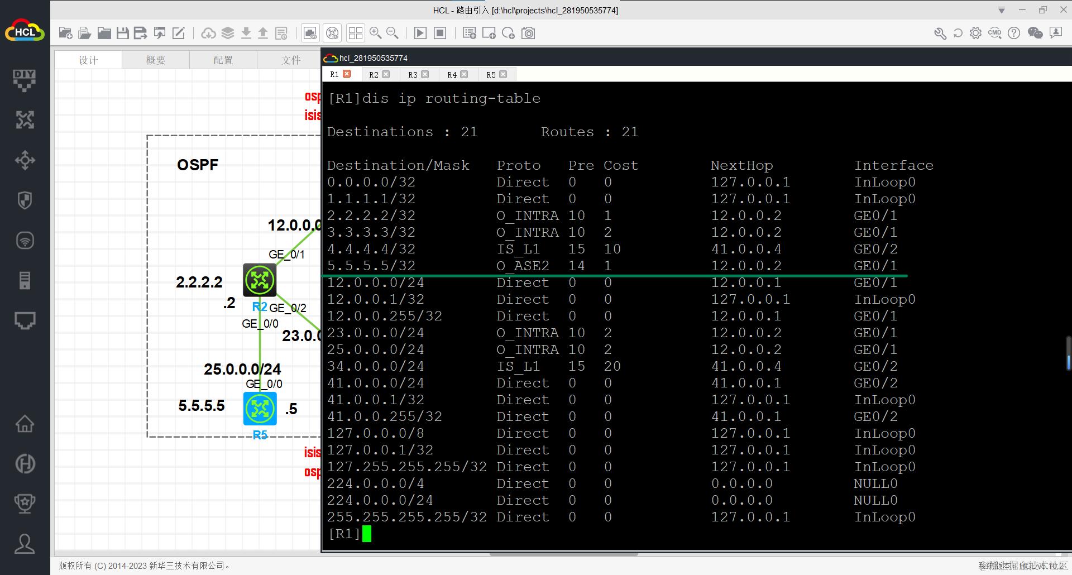Screen dimensions: 1072x575
Task: Save the project with the floppy icon
Action: click(122, 33)
